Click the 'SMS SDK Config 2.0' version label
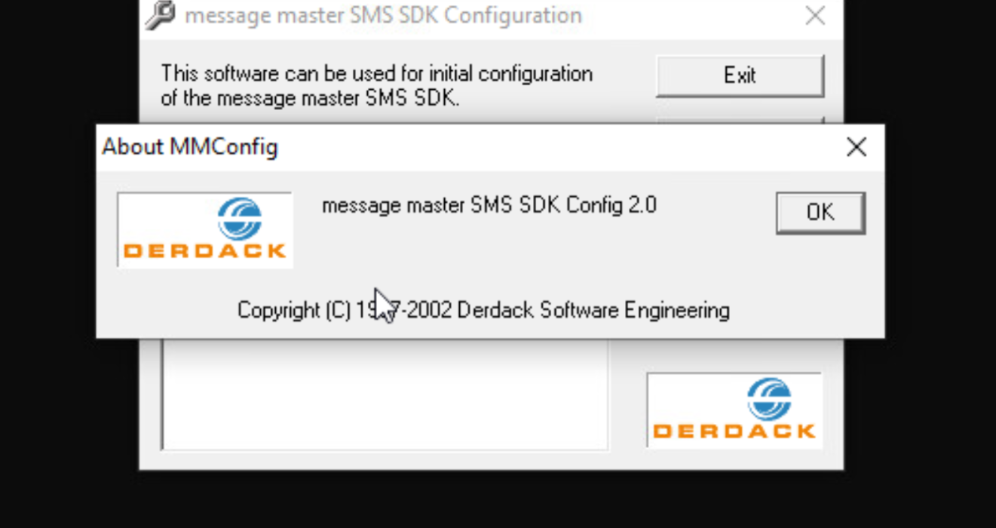The height and width of the screenshot is (528, 996). click(x=564, y=205)
